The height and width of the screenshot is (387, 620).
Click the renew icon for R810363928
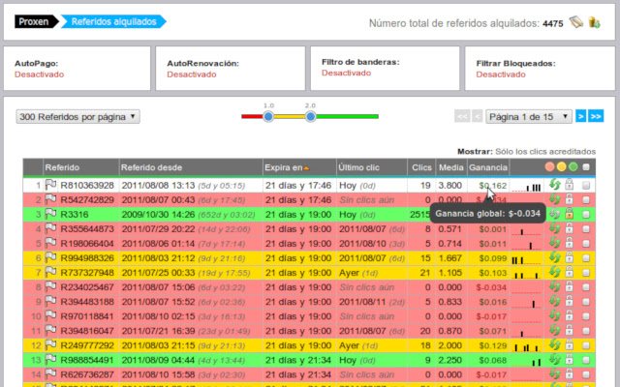(x=554, y=185)
